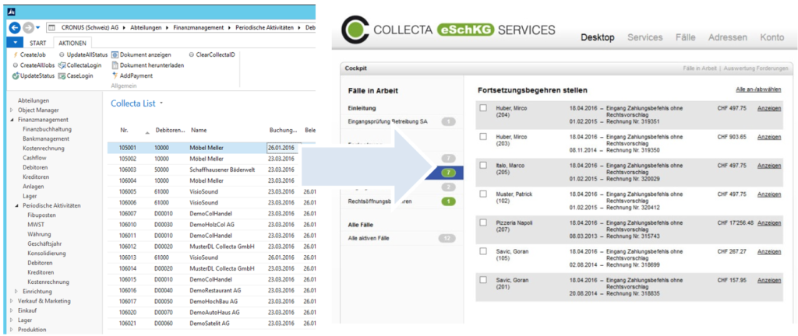798x336 pixels.
Task: Tick the checkbox for Muster, Patrick (102)
Action: tap(483, 194)
